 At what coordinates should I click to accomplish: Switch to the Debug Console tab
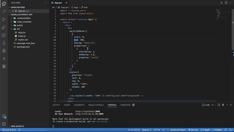click(x=96, y=105)
